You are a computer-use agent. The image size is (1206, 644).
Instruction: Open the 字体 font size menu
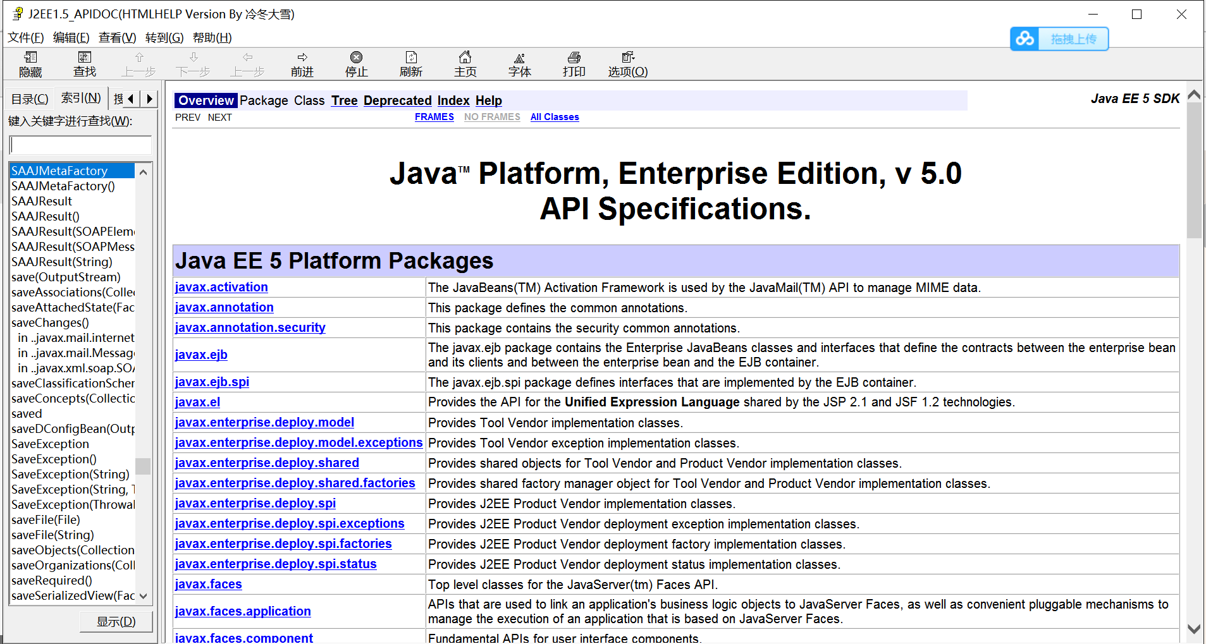click(519, 64)
